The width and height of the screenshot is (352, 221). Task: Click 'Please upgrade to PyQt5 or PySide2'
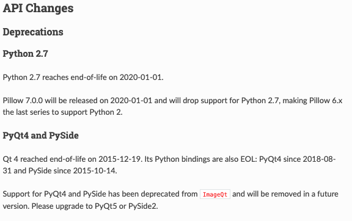95,206
